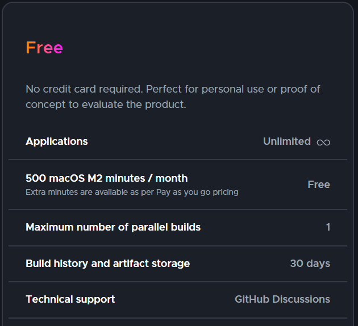Click the parallel builds value 1
The width and height of the screenshot is (358, 326).
tap(328, 227)
